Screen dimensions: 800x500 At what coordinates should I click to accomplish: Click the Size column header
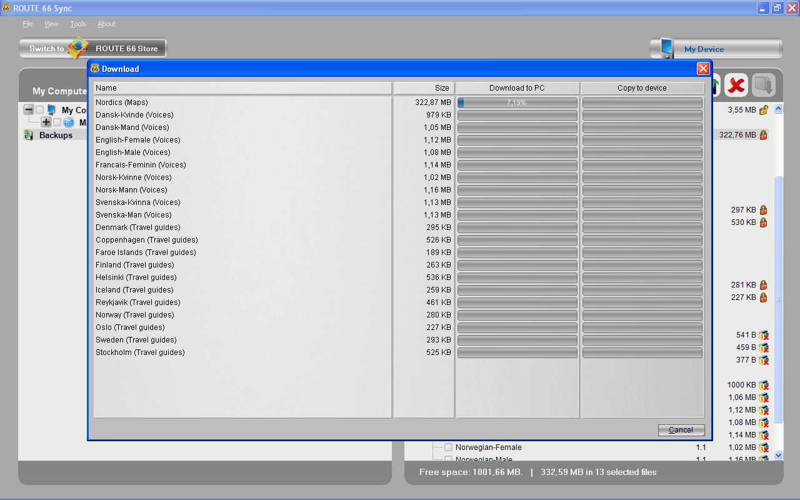pos(424,88)
